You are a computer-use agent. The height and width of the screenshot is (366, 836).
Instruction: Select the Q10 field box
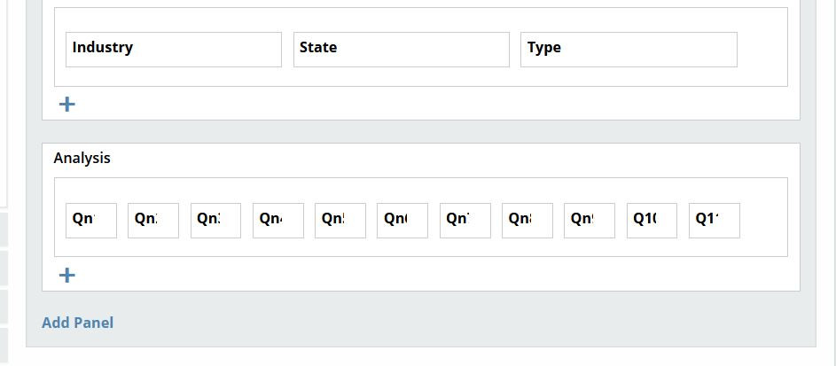coord(652,221)
